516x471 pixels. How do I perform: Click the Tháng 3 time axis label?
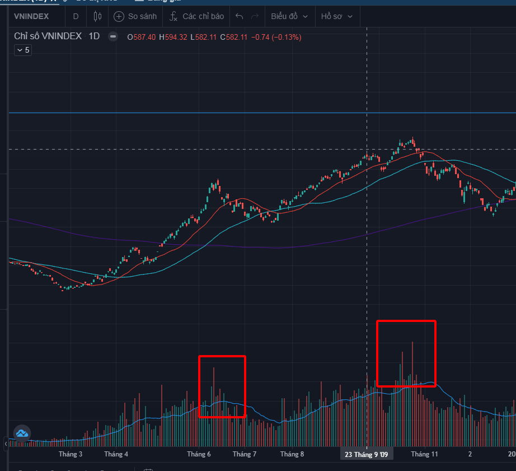71,454
